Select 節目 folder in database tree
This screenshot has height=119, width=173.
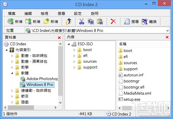[25, 96]
